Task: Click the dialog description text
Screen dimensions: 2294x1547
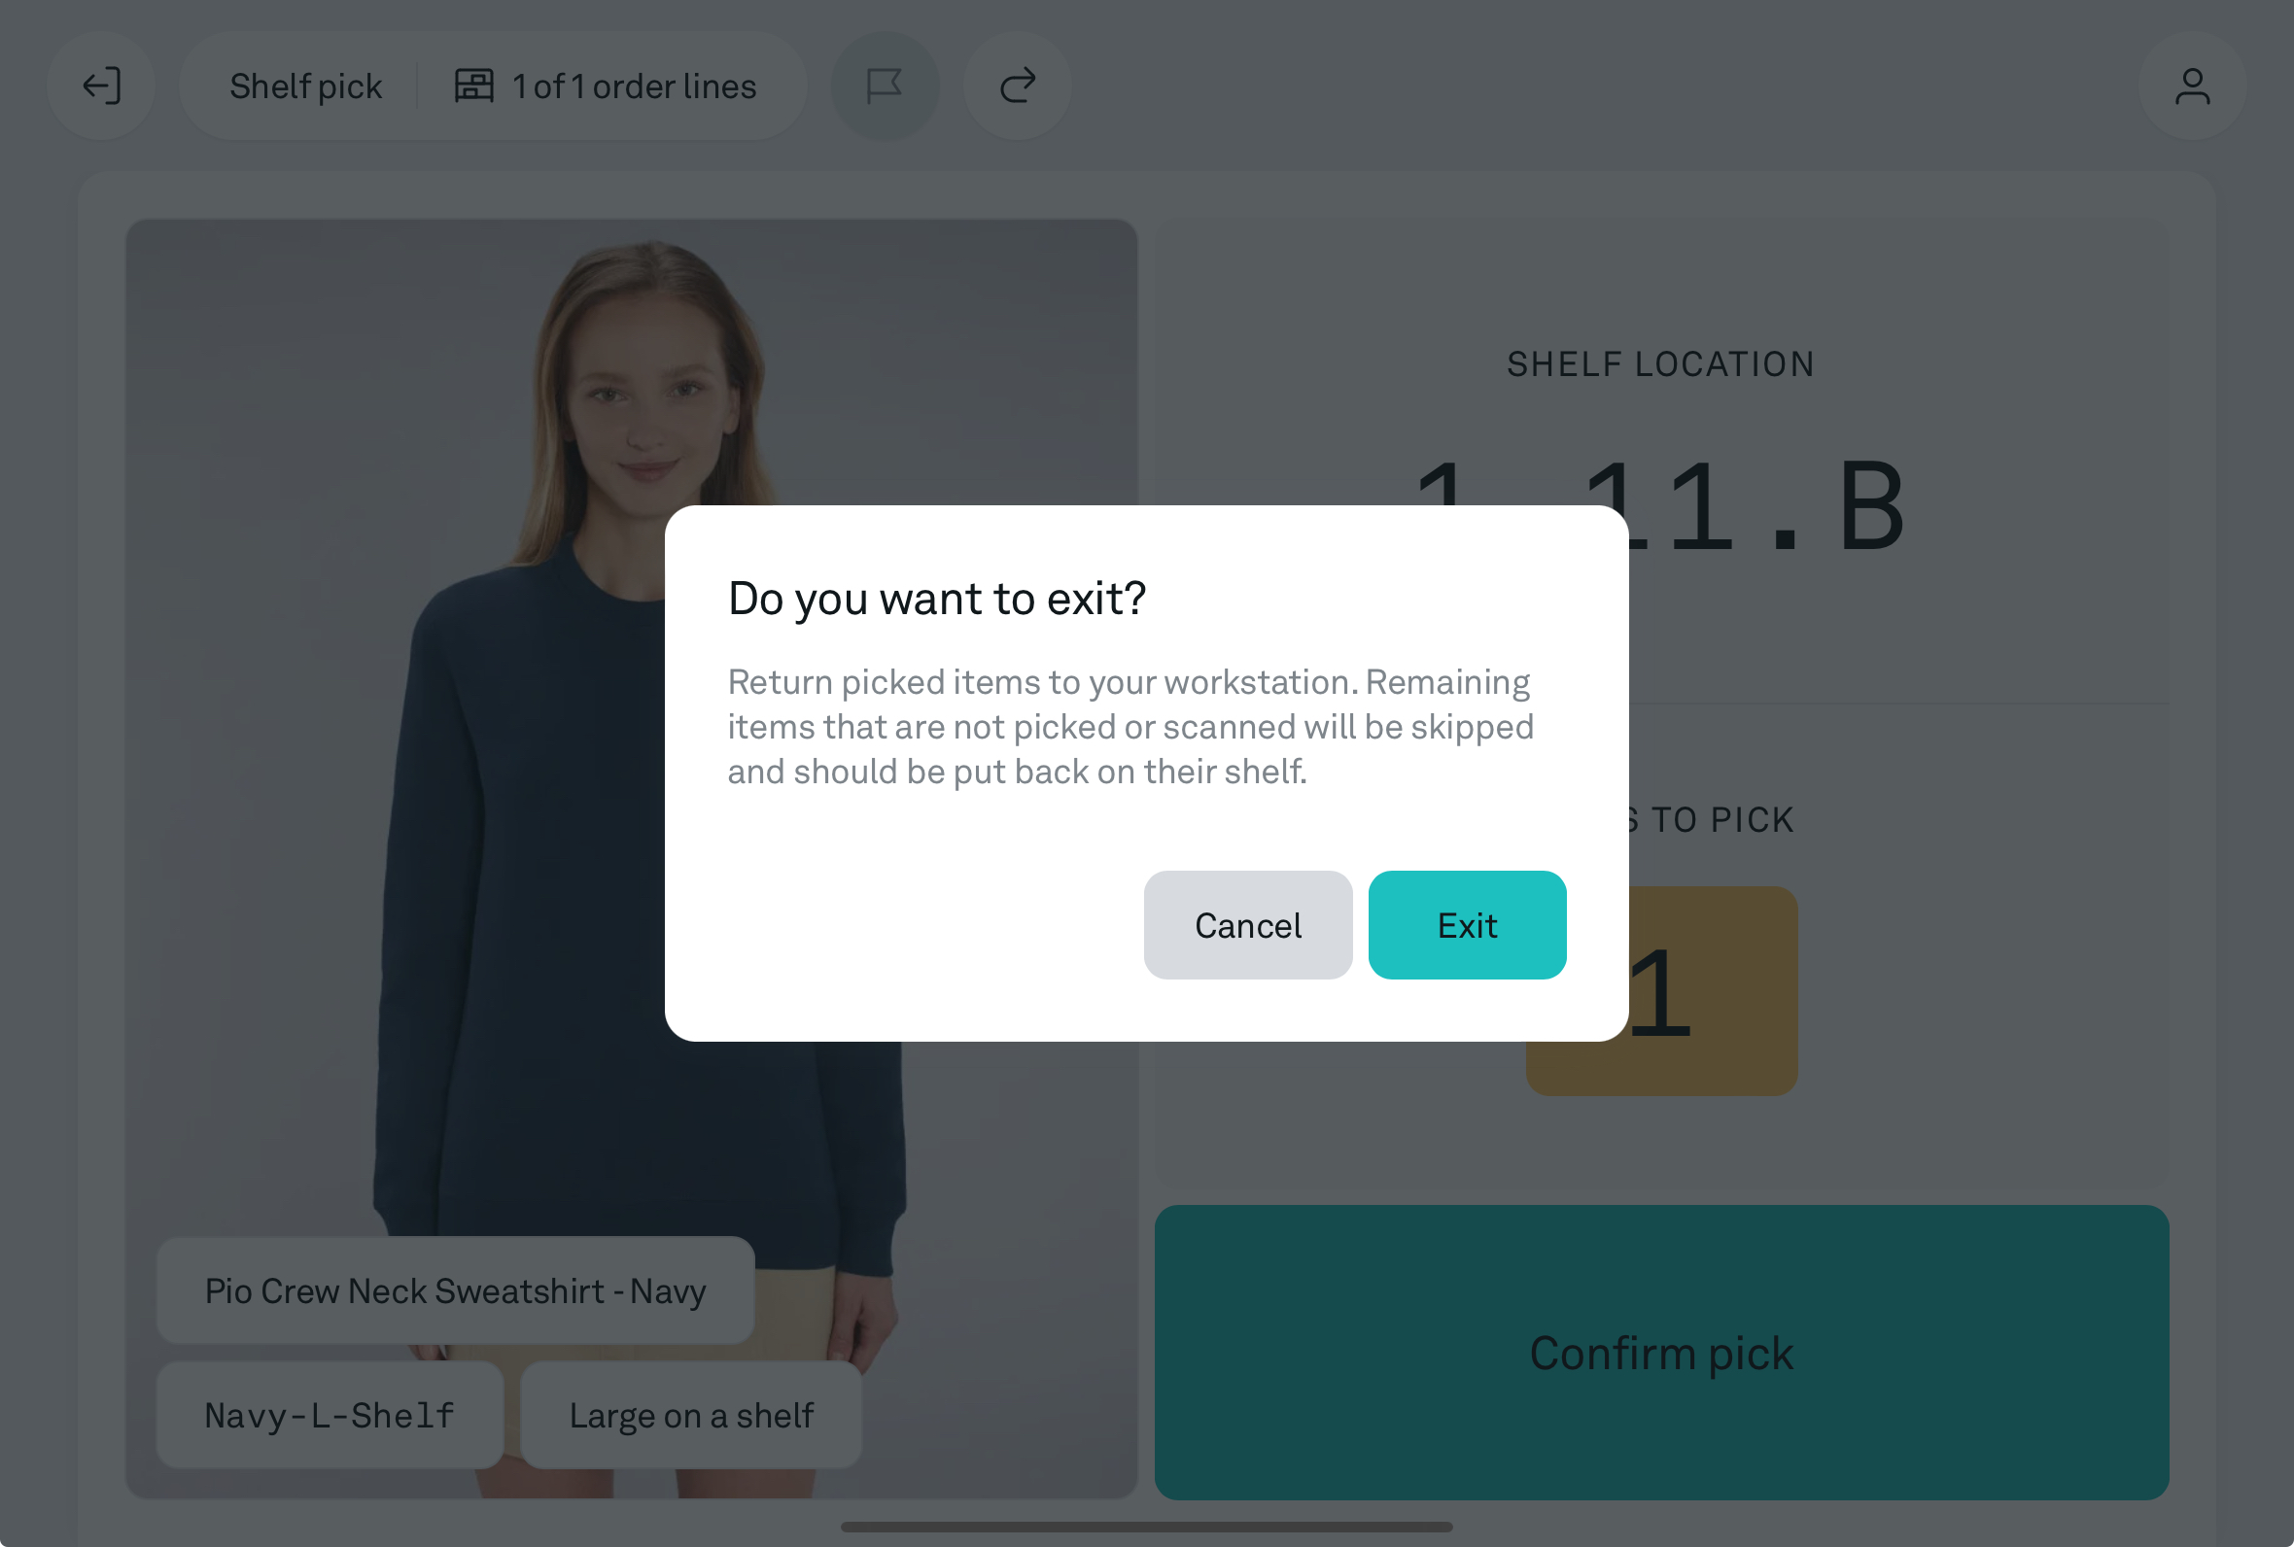Action: [1130, 726]
